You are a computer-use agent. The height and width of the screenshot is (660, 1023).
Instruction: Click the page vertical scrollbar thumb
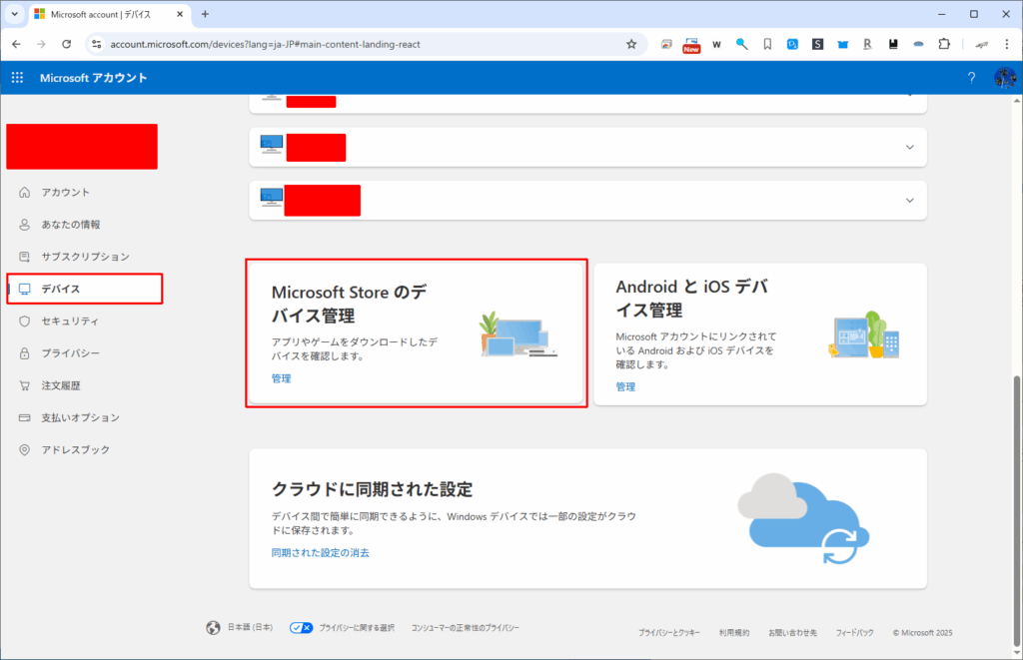click(1016, 510)
